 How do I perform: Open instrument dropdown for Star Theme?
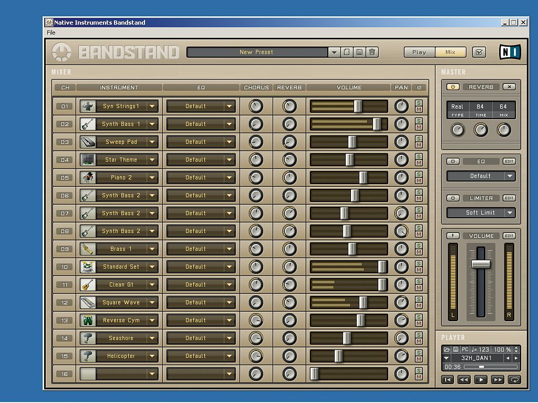[152, 160]
